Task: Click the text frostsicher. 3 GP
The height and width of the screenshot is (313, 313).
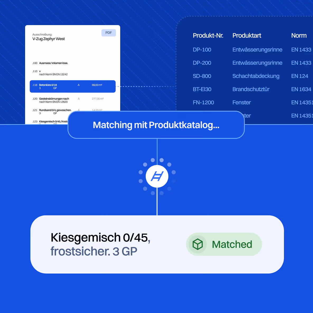Action: click(94, 251)
